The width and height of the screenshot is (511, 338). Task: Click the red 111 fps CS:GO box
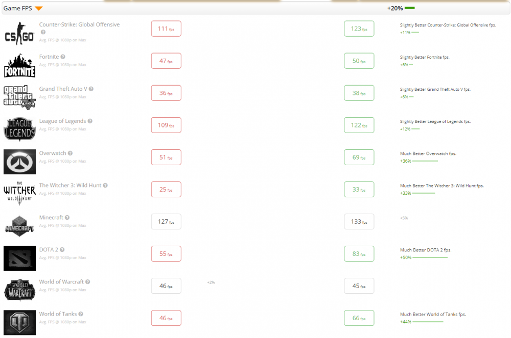tap(166, 29)
